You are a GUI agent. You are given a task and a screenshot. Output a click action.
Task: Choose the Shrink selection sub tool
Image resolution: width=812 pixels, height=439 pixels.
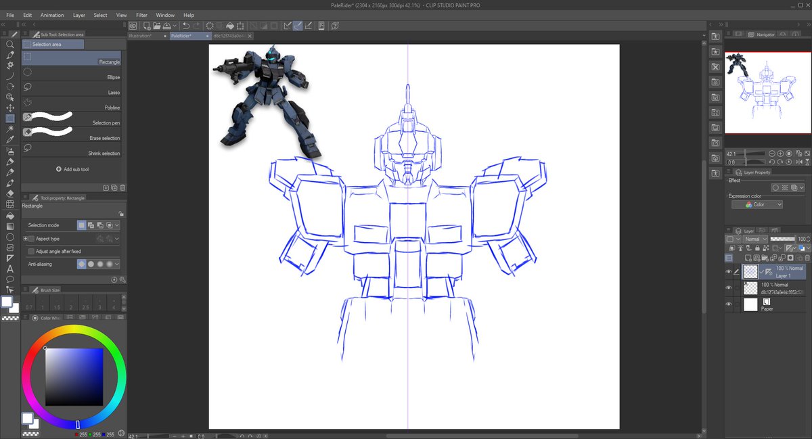point(72,150)
